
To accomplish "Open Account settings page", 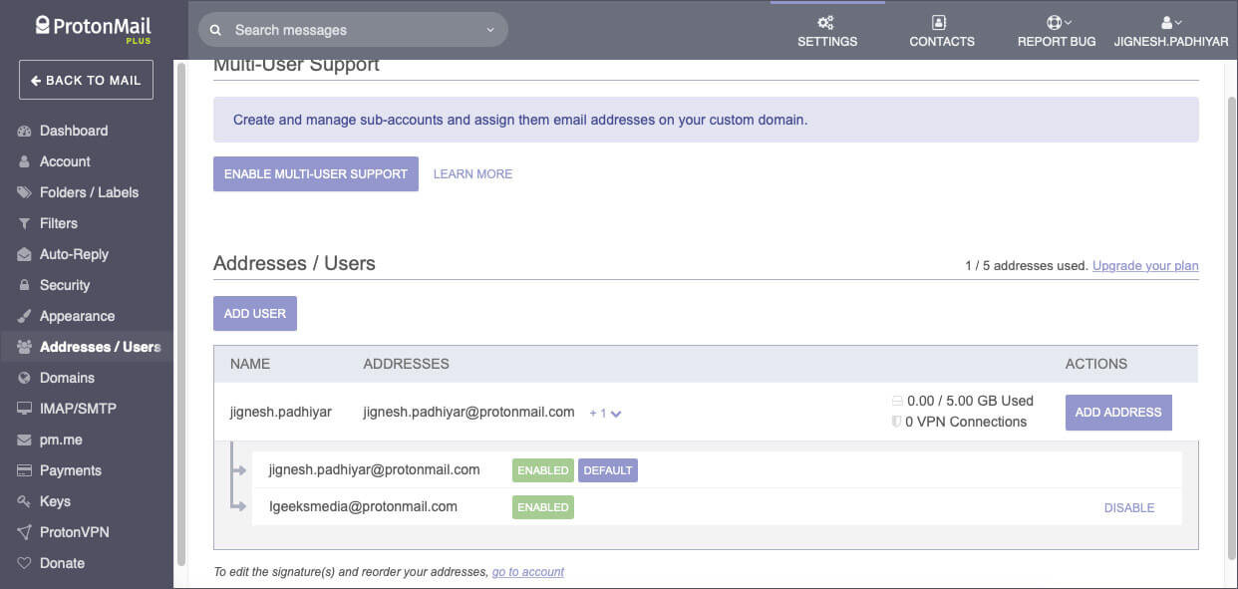I will coord(65,161).
